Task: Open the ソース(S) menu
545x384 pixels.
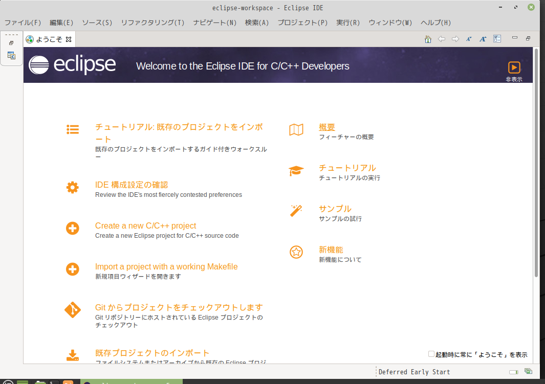Action: coord(97,22)
